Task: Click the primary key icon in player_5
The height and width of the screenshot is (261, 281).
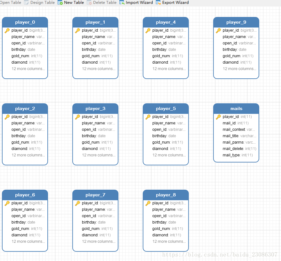Action: [x=148, y=117]
